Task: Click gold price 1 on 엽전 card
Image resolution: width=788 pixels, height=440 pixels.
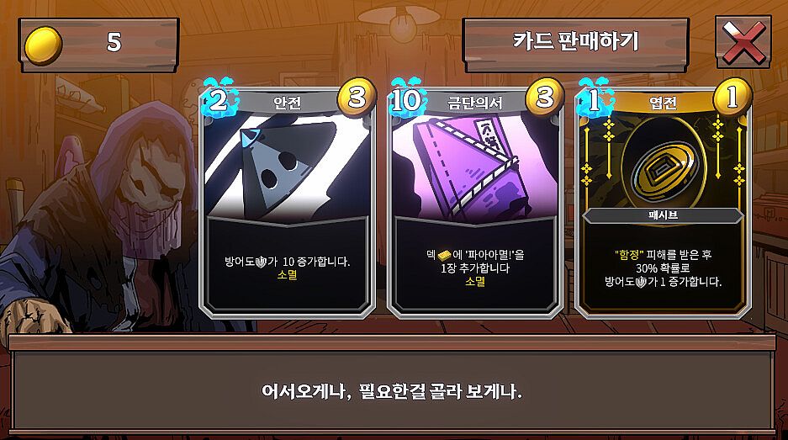Action: [732, 97]
